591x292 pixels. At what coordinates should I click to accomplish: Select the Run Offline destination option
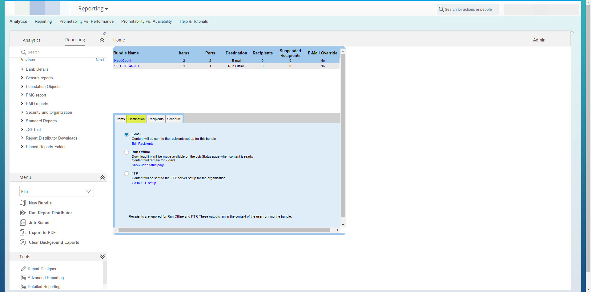tap(127, 152)
